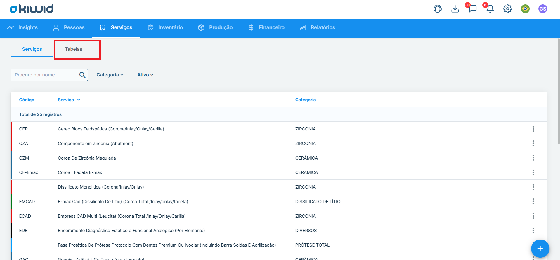
Task: Change language via Brazil flag icon
Action: pos(525,9)
